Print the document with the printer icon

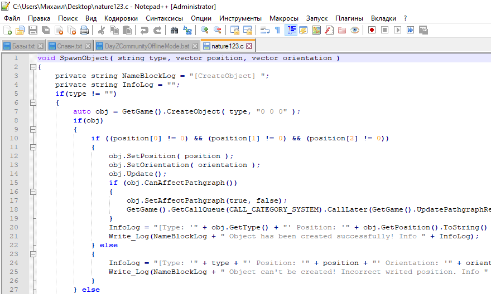pos(84,30)
